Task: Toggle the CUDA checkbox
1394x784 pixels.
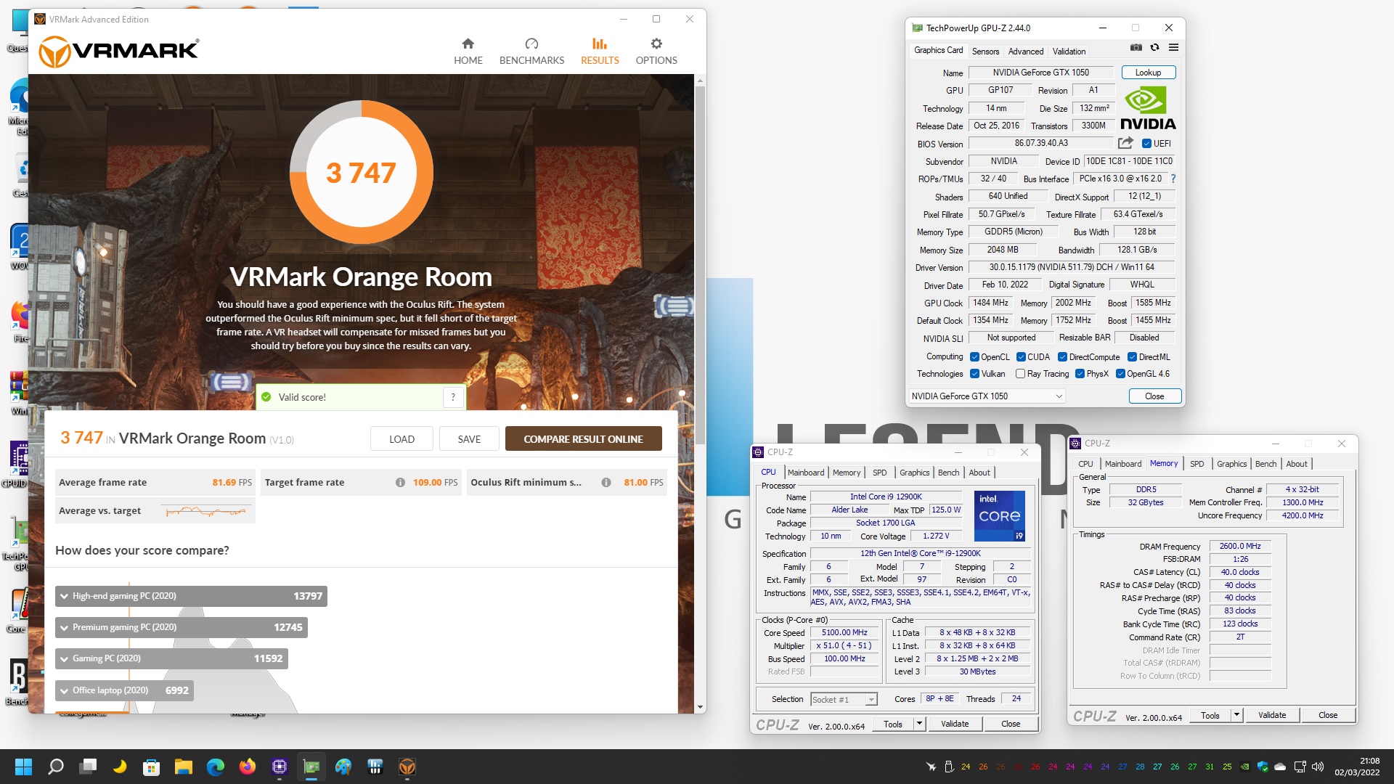Action: coord(1021,357)
